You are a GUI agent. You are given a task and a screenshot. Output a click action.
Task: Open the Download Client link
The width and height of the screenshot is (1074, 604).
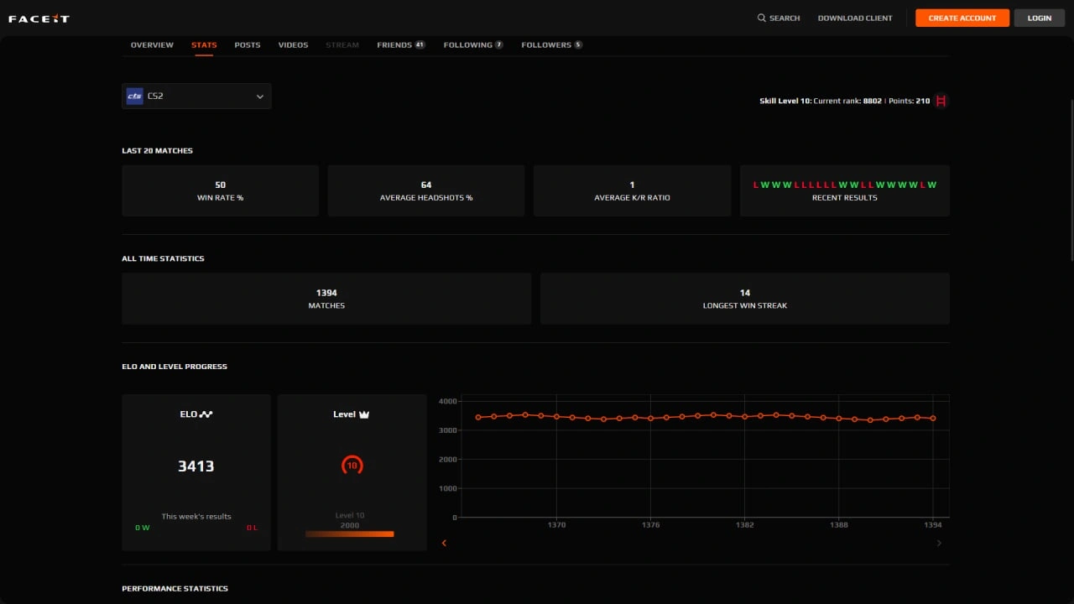[855, 18]
